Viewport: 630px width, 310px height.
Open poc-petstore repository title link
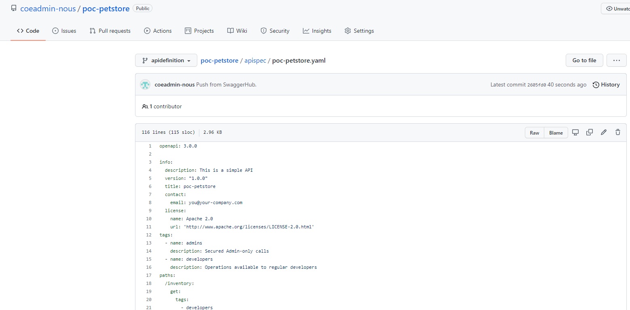click(x=106, y=8)
